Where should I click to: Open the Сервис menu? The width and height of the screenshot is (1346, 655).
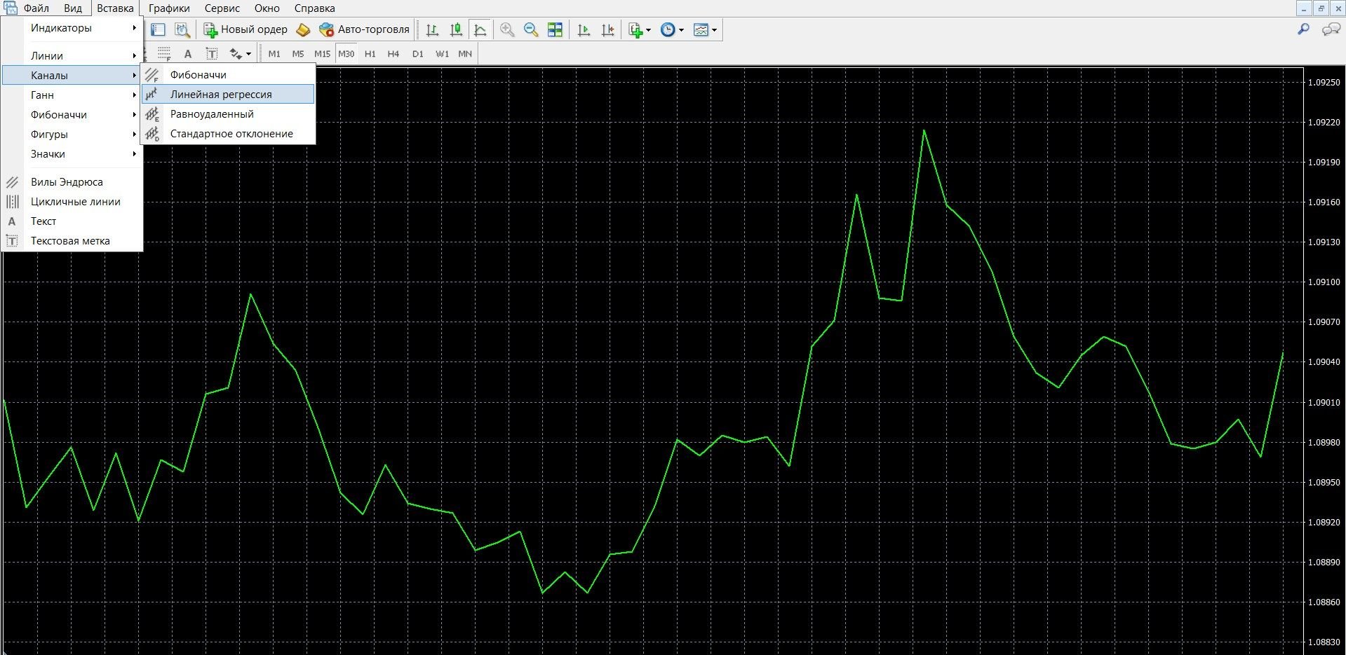222,8
